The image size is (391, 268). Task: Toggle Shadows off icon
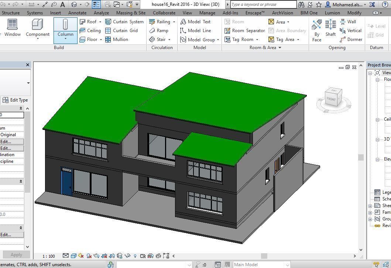89,256
